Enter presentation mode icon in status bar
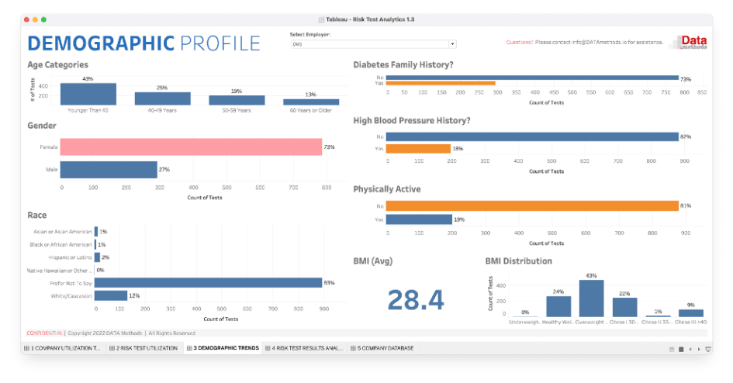 707,349
